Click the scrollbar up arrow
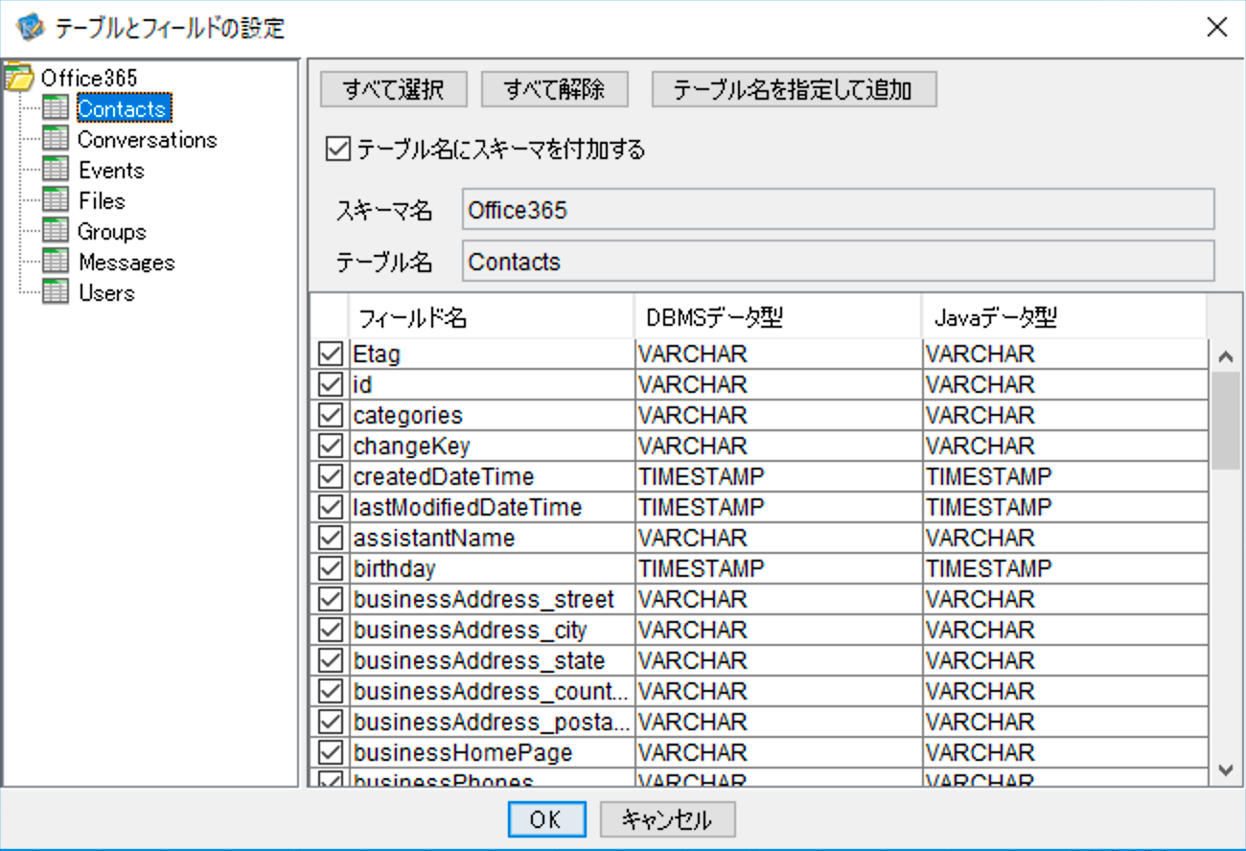Screen dimensions: 1246x851 [x=1225, y=356]
